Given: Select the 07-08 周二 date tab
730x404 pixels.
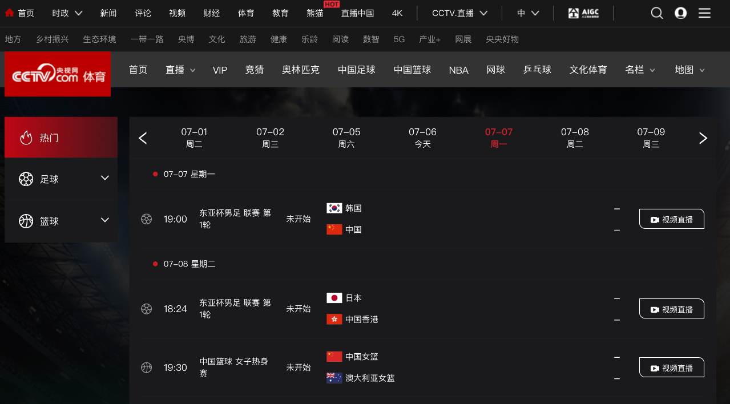Looking at the screenshot, I should (575, 138).
